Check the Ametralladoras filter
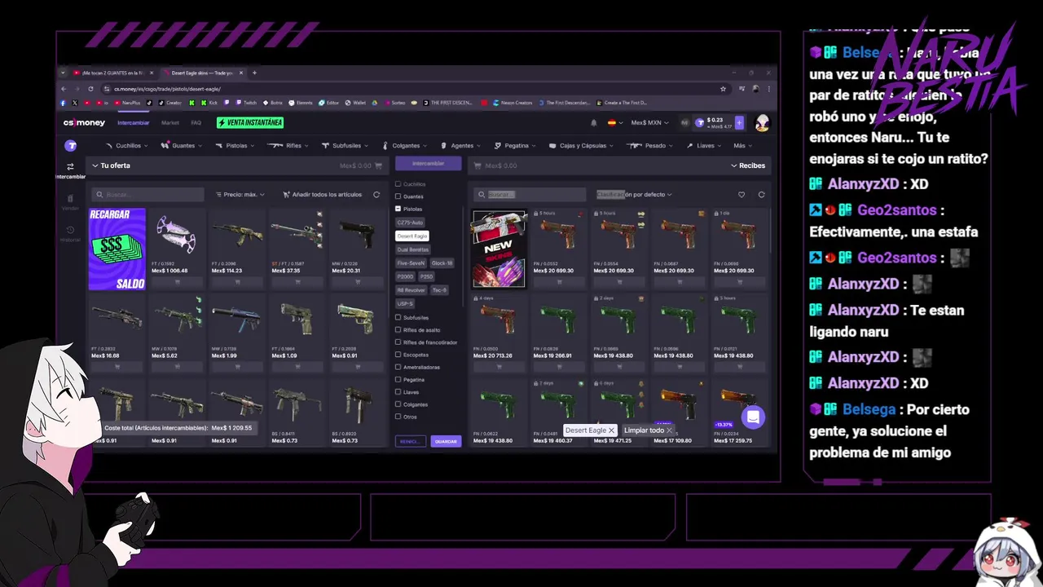The height and width of the screenshot is (587, 1043). tap(398, 367)
